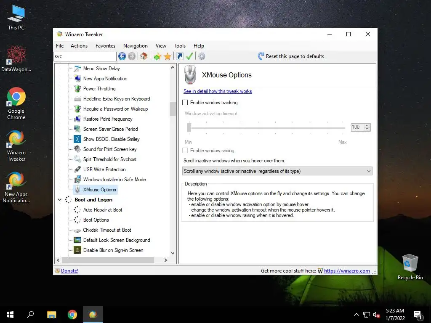Click the horizontal scrollbar left arrow
Screen dimensions: 431x323
[x=58, y=260]
